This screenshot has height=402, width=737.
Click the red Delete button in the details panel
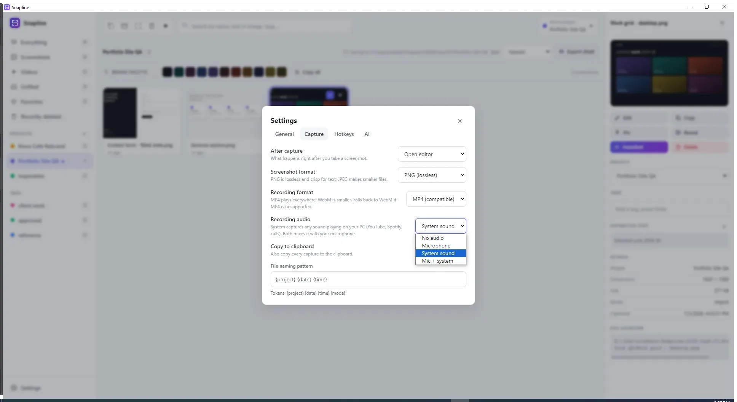[x=699, y=147]
